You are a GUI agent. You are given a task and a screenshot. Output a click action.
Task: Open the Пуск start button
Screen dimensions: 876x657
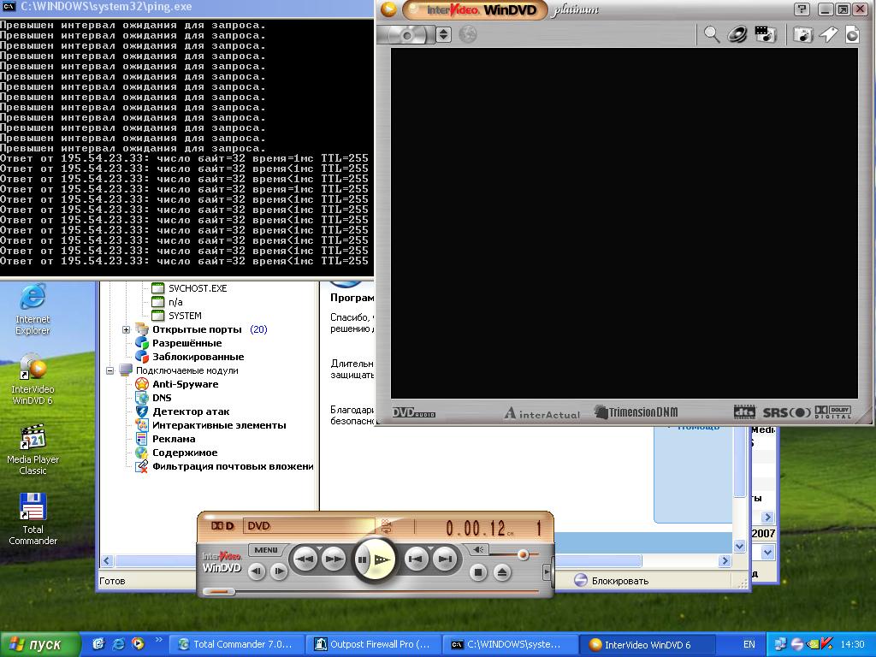click(36, 644)
